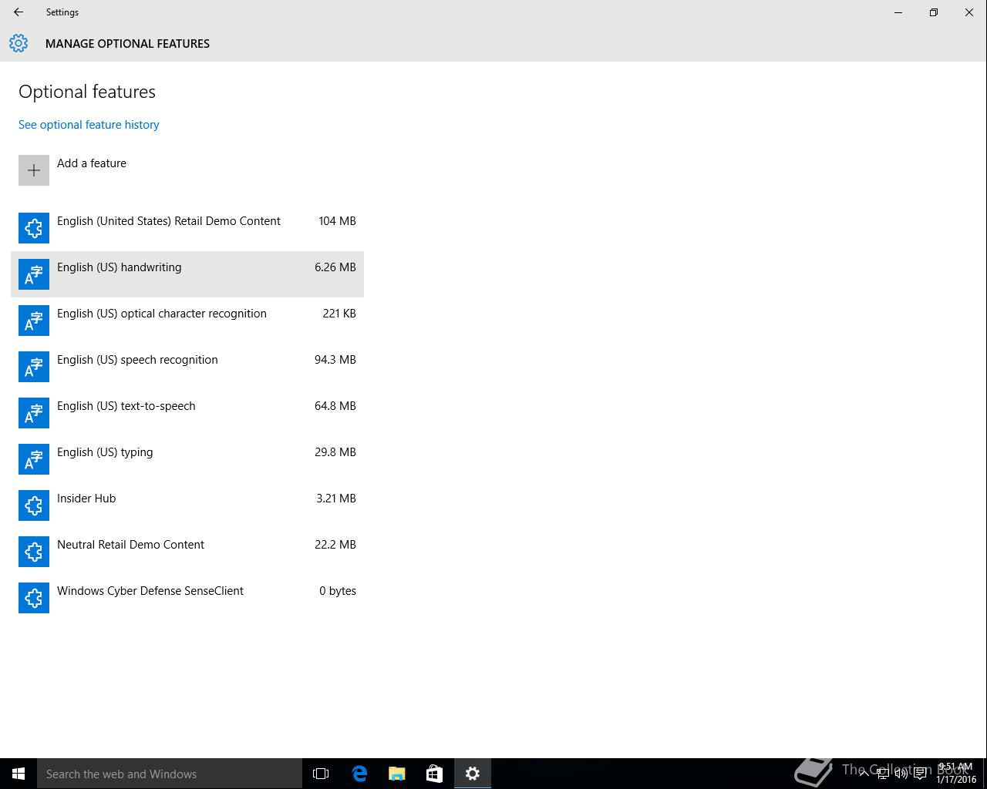Click the volume speaker tray icon
Image resolution: width=987 pixels, height=789 pixels.
pyautogui.click(x=901, y=774)
